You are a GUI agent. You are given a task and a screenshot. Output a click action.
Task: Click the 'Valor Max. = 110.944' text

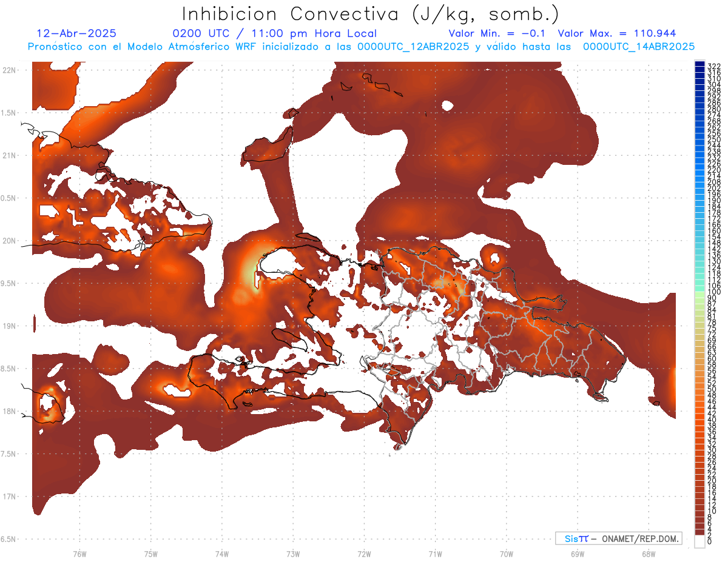point(617,33)
